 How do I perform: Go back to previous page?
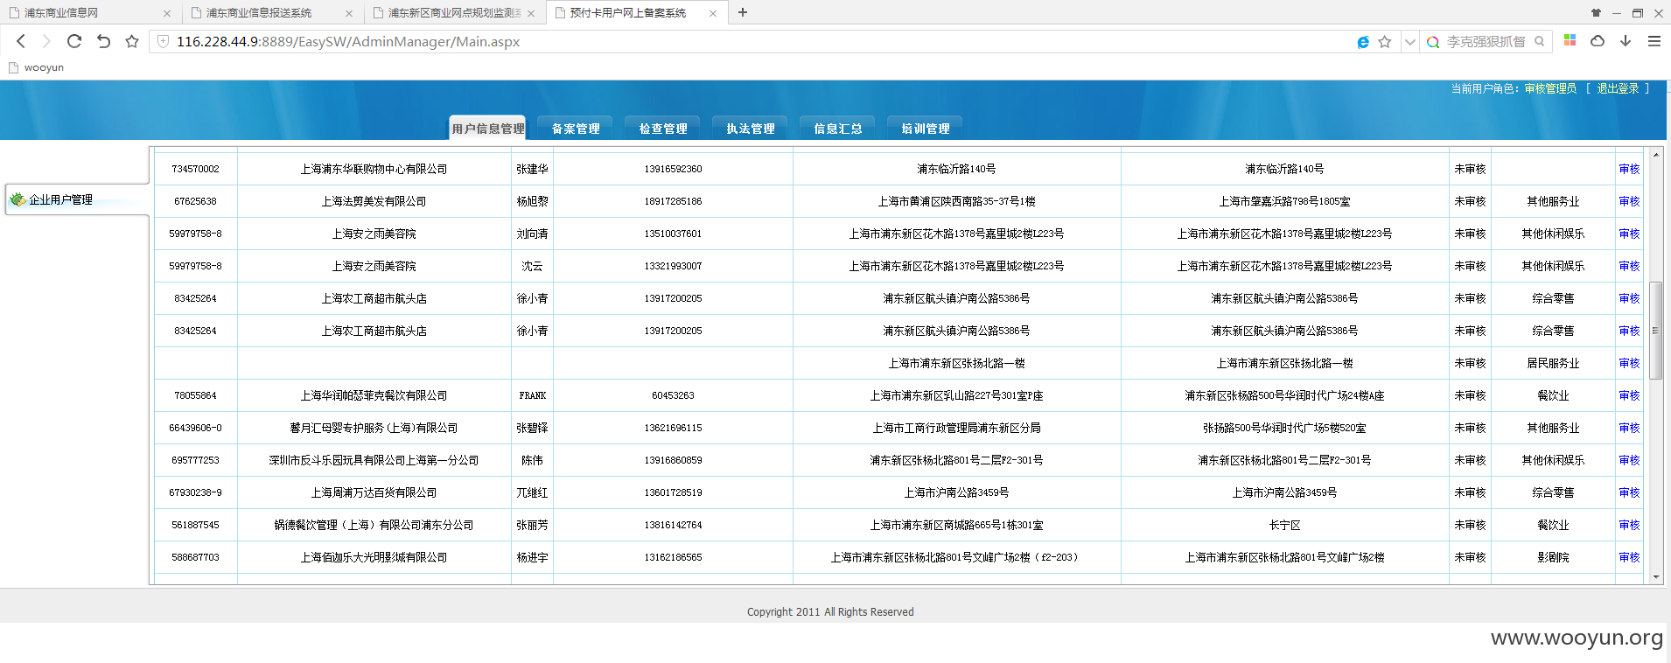pos(21,41)
